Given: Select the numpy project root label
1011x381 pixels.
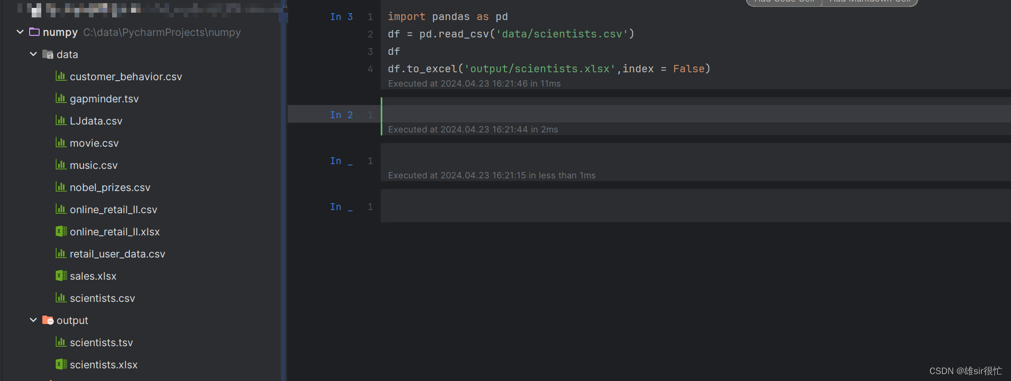Looking at the screenshot, I should click(x=60, y=32).
